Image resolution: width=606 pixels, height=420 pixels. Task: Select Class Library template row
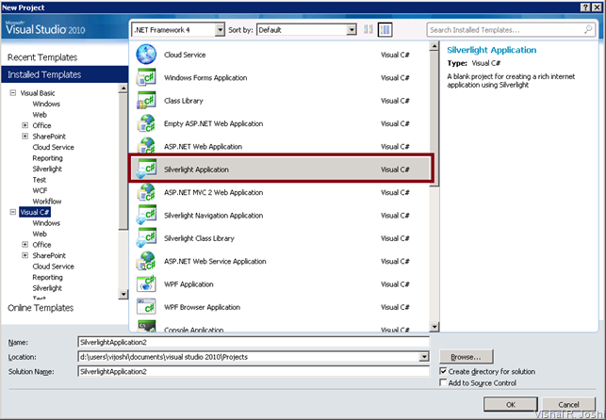click(x=280, y=101)
